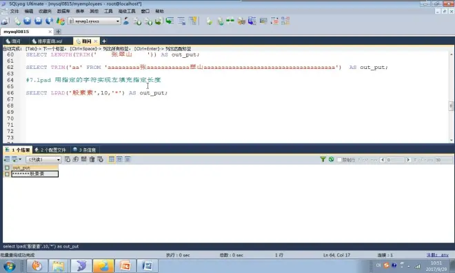Click the number of rows input field

(x=444, y=160)
